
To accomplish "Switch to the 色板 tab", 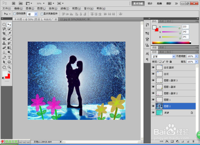I will [162, 21].
